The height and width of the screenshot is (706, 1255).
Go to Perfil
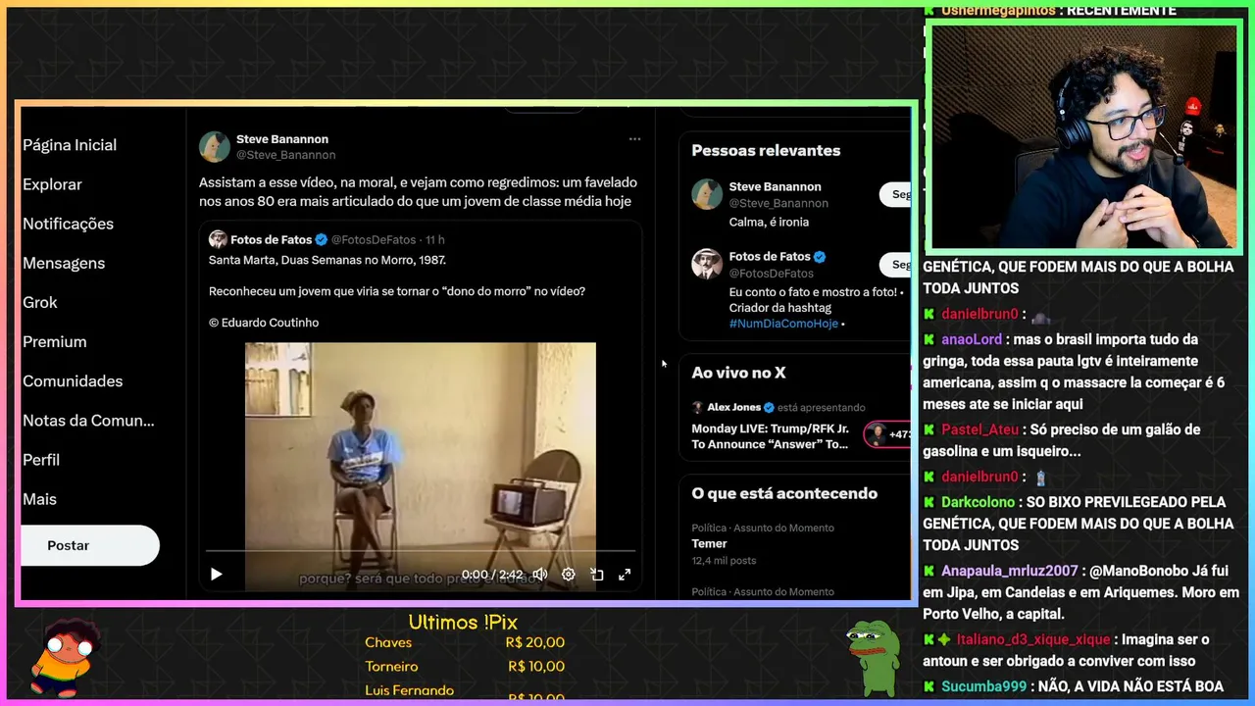[41, 459]
